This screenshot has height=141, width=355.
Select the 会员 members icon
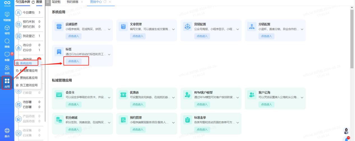[7, 68]
